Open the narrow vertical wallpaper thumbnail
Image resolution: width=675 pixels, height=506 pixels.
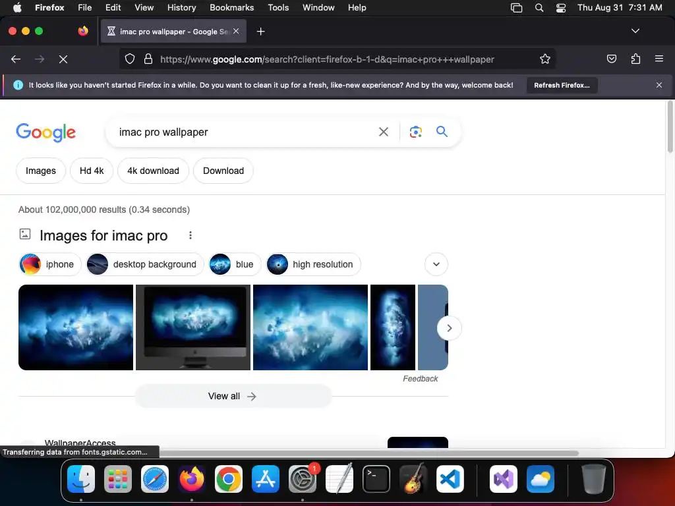[393, 327]
